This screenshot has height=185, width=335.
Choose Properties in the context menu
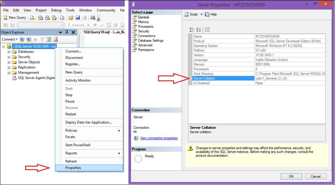(89, 168)
